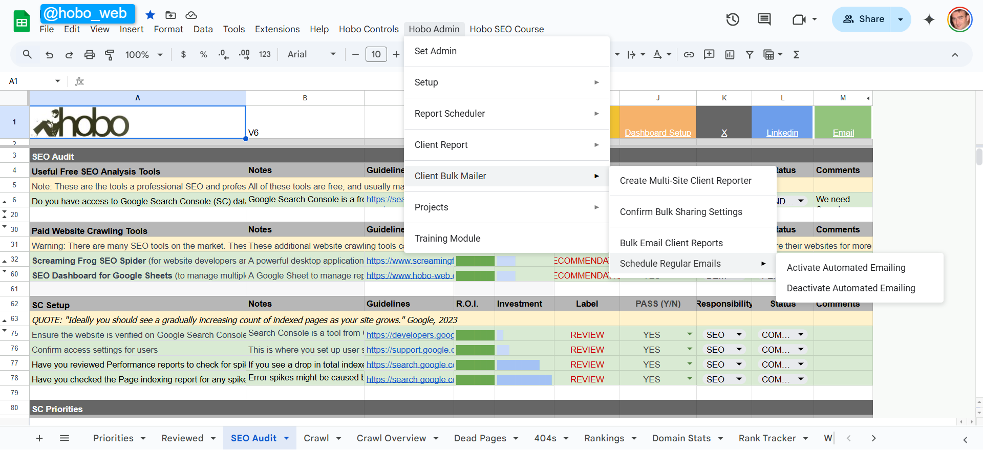This screenshot has height=450, width=983.
Task: Open the Hobo Controls menu
Action: [369, 29]
